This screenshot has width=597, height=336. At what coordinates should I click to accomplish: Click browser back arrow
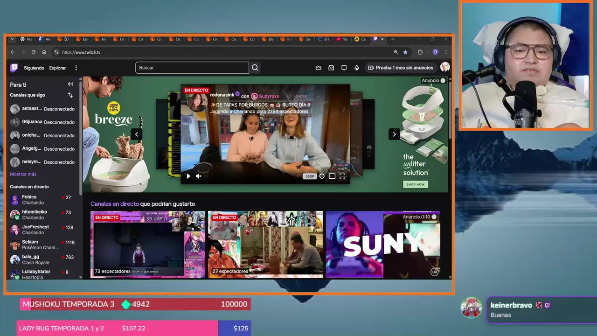click(13, 52)
